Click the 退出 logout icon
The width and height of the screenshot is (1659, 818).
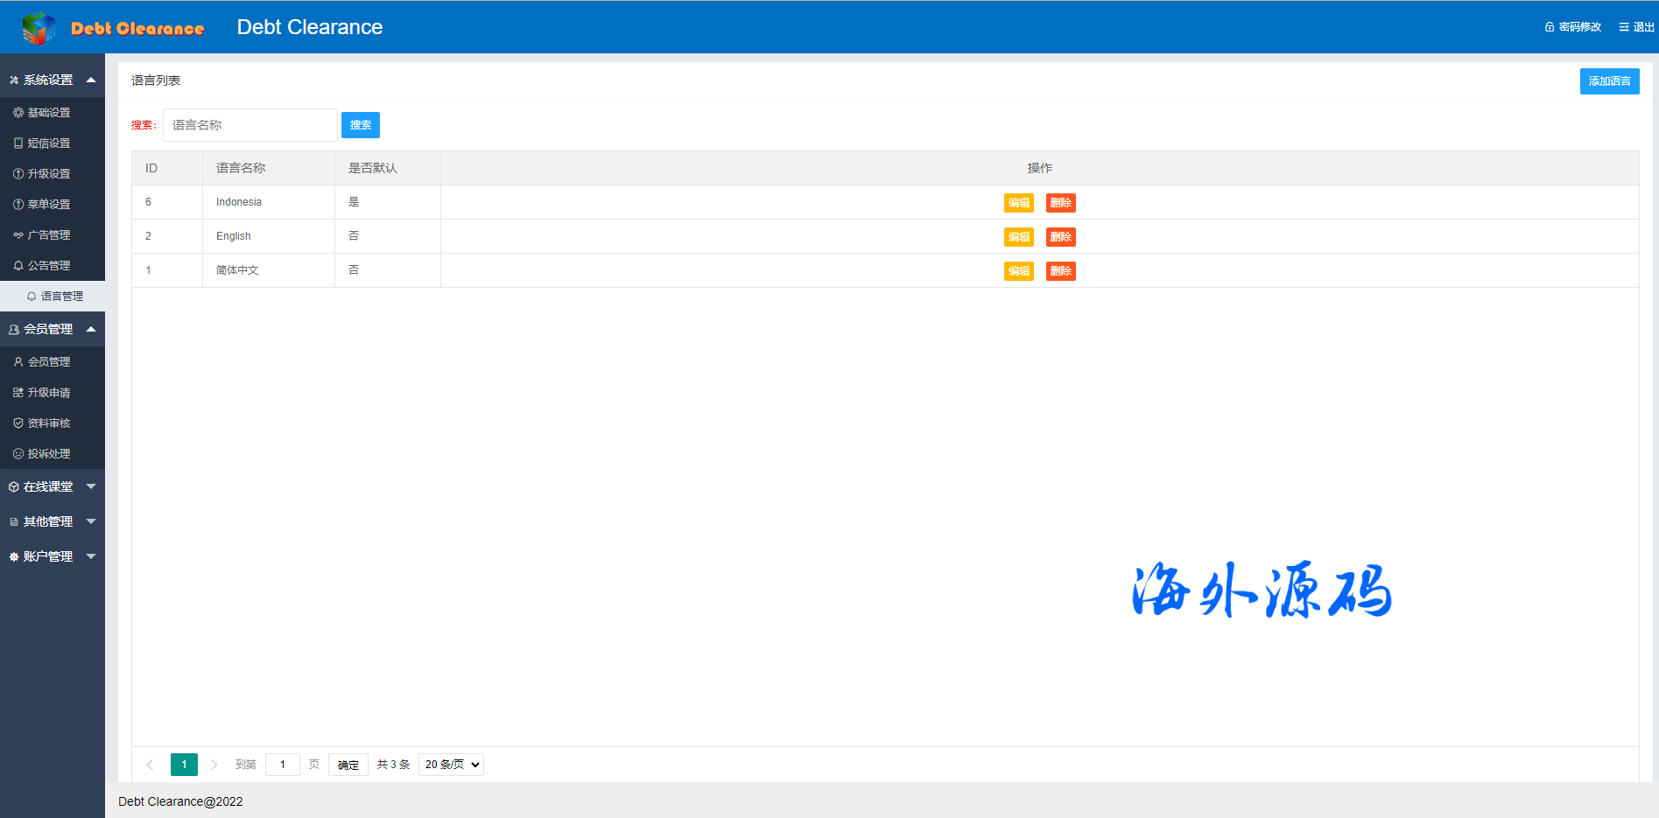(1623, 27)
